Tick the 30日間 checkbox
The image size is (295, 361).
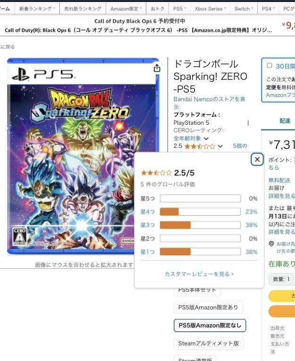coord(270,66)
